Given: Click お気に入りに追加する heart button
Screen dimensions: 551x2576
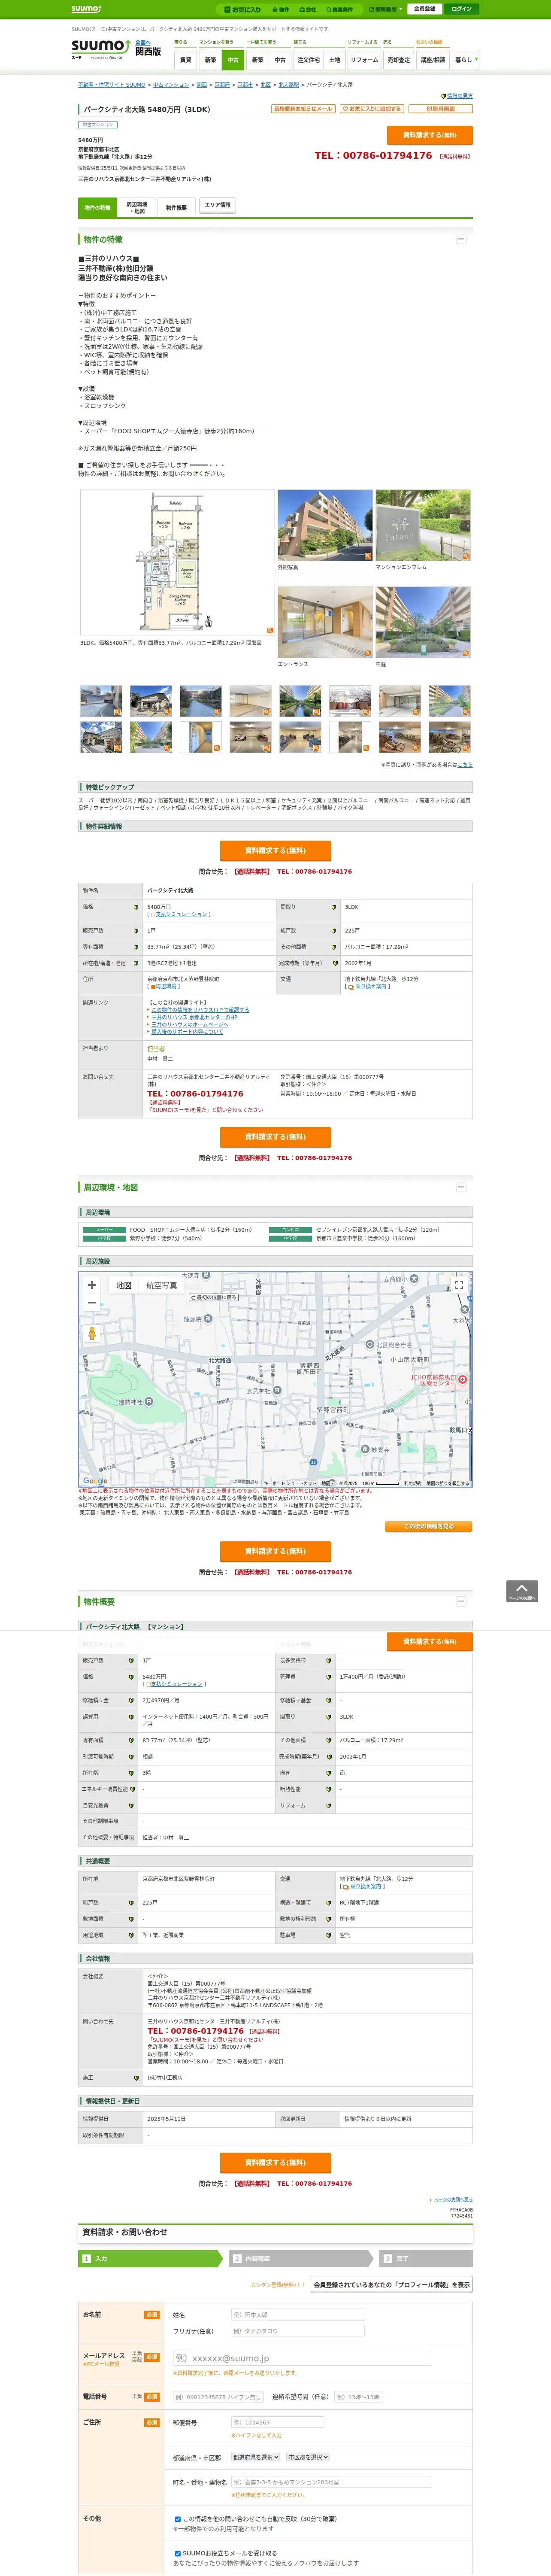Looking at the screenshot, I should pos(372,109).
